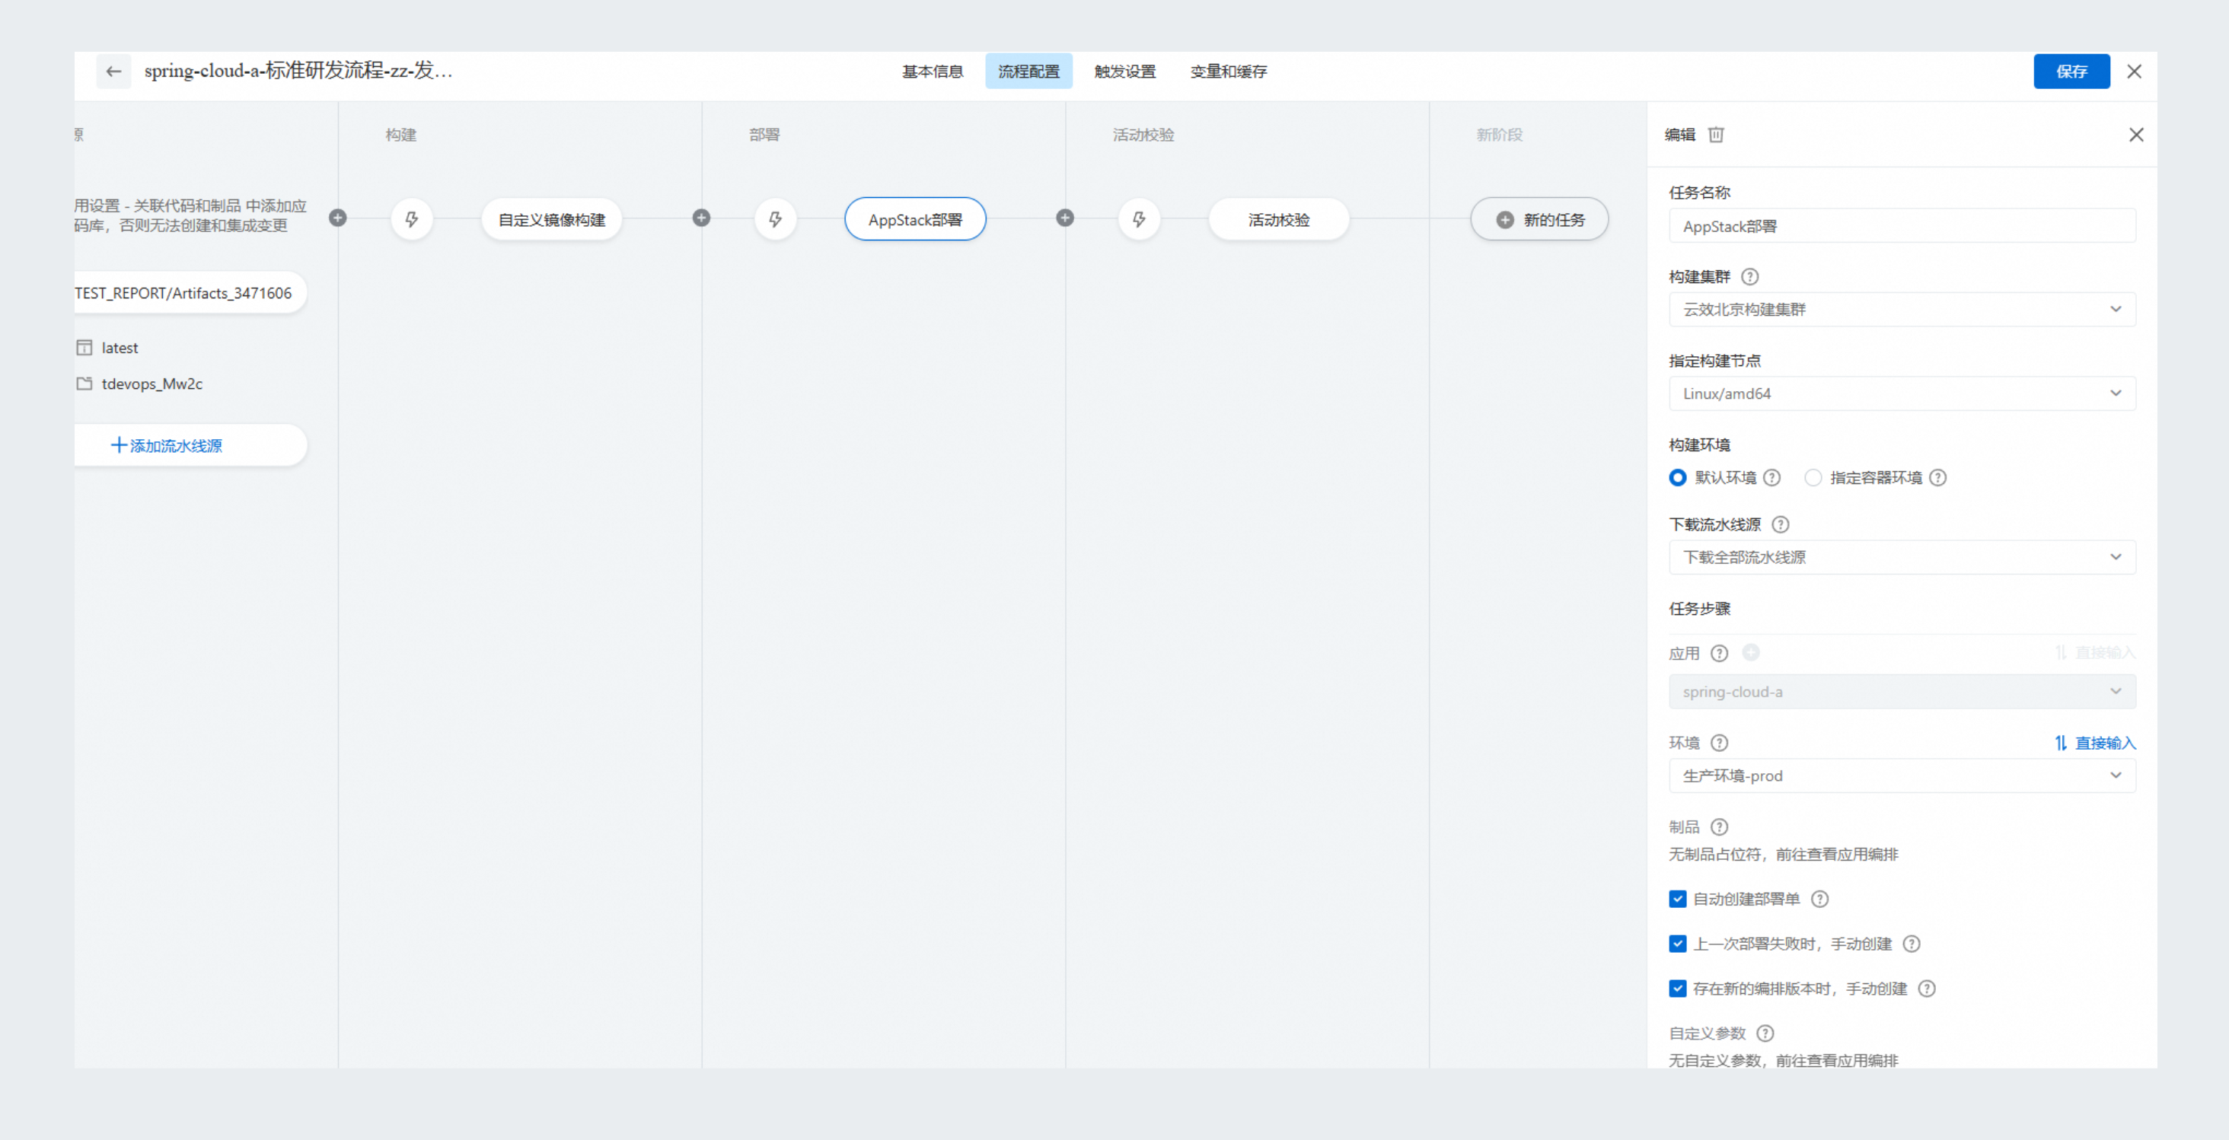Screen dimensions: 2229x1140
Task: Toggle 存在新的编排版本时，手动创建 checkbox
Action: [1678, 989]
